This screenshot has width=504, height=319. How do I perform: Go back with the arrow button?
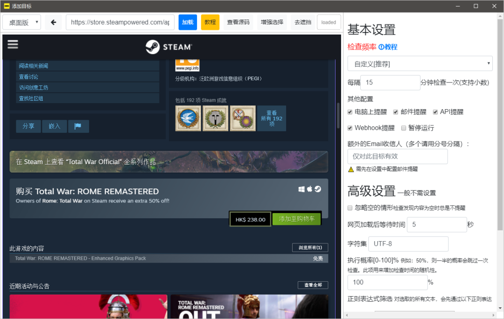[53, 22]
